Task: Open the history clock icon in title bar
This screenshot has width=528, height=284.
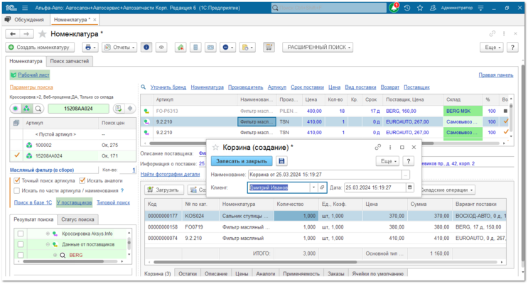Action: (406, 8)
